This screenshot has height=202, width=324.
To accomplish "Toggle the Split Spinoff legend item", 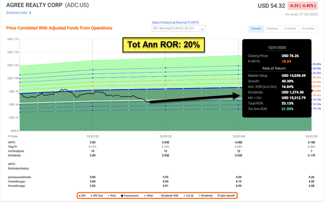I will click(x=226, y=195).
